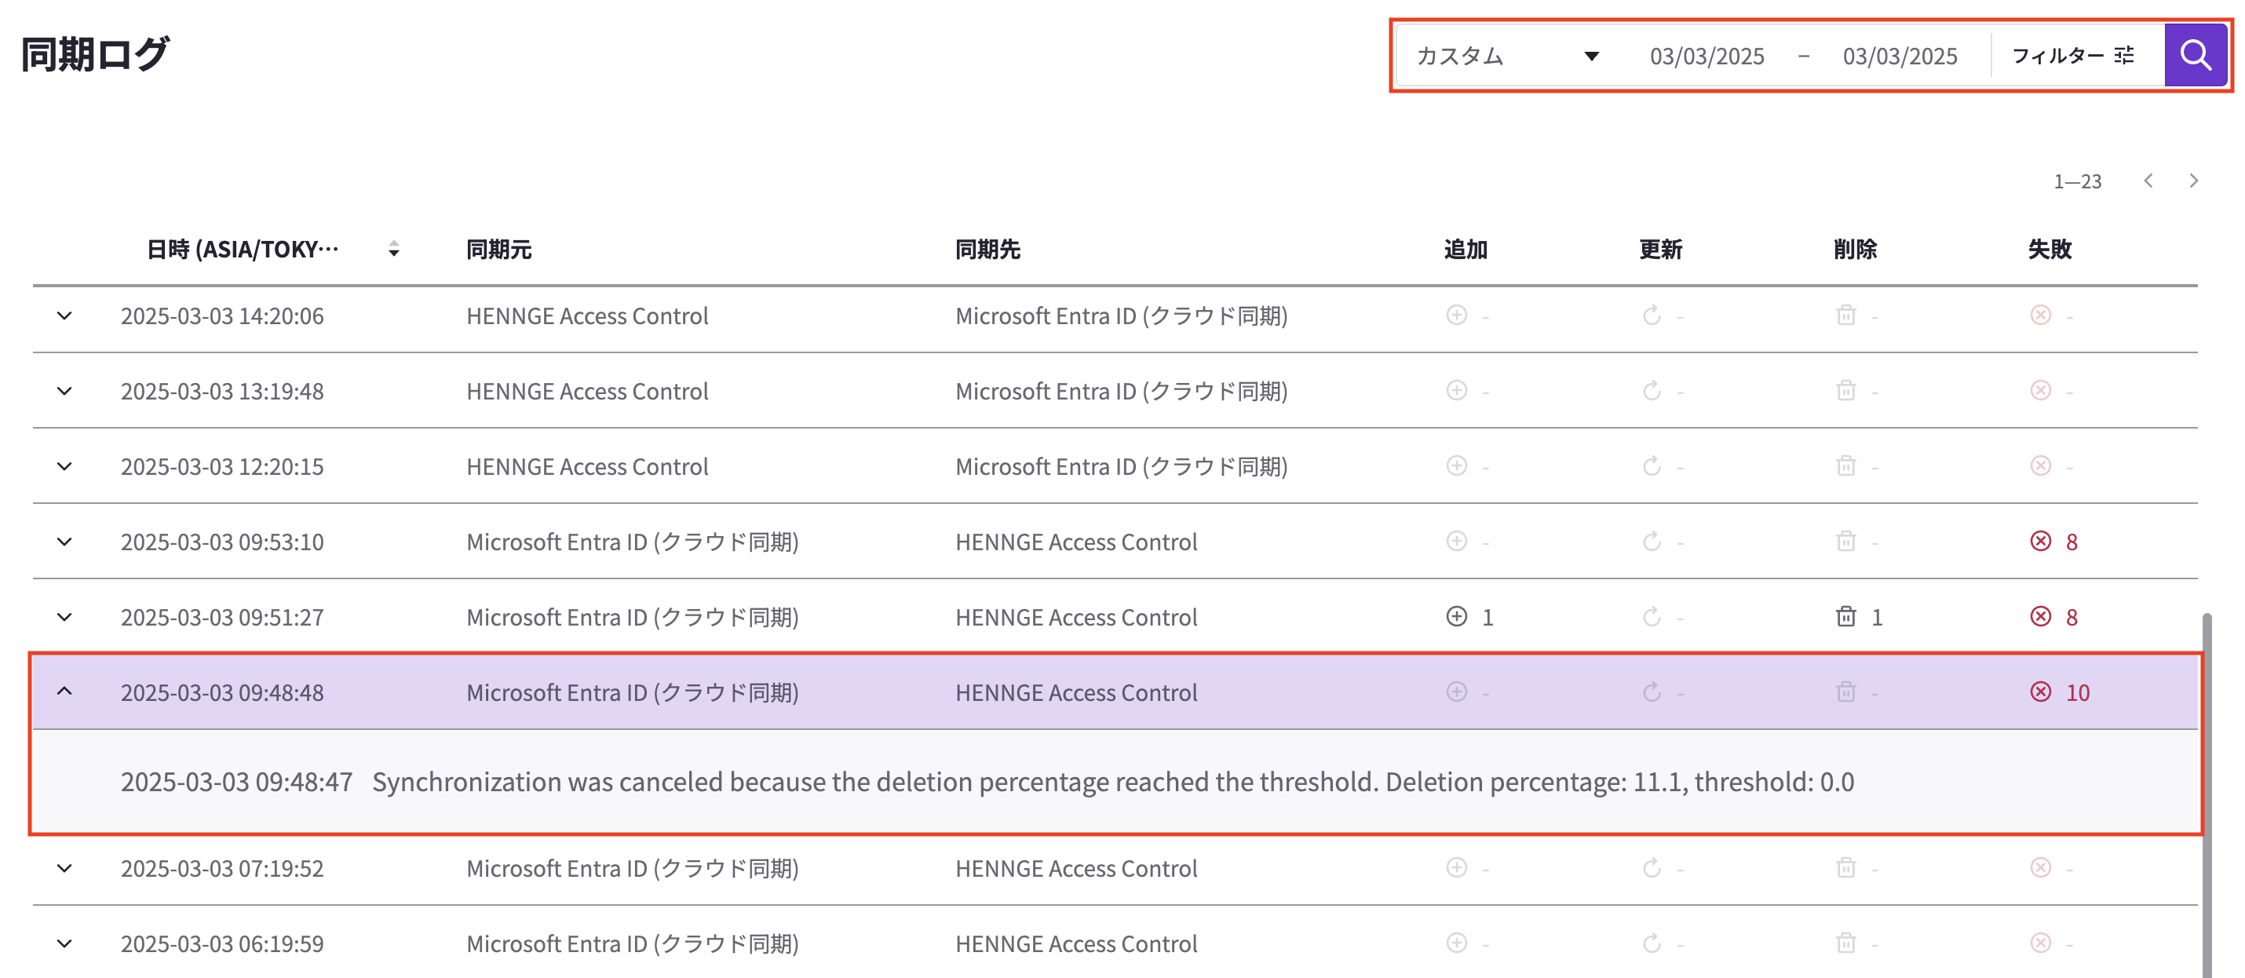Image resolution: width=2245 pixels, height=978 pixels.
Task: Go to next page of results
Action: click(2193, 181)
